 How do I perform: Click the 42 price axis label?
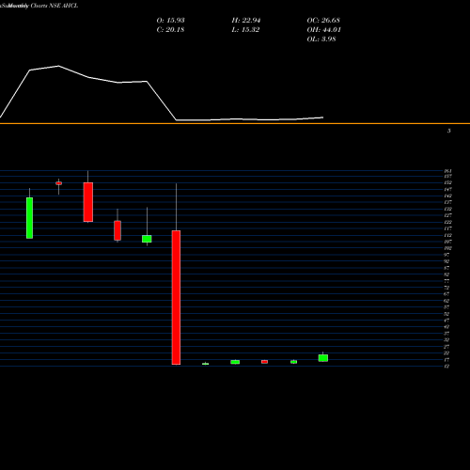[x=446, y=327]
